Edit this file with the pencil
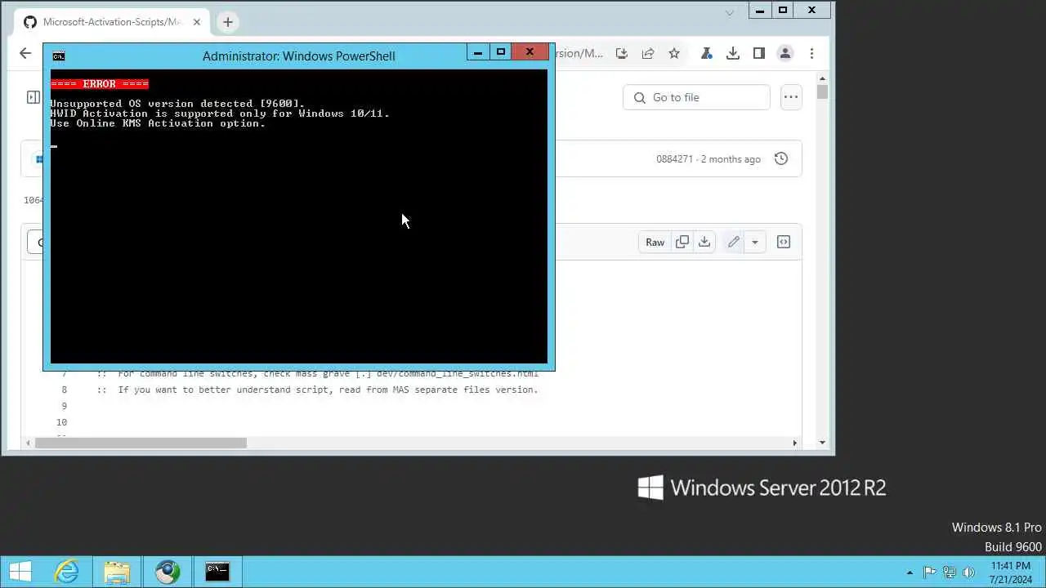Viewport: 1046px width, 588px height. click(734, 242)
